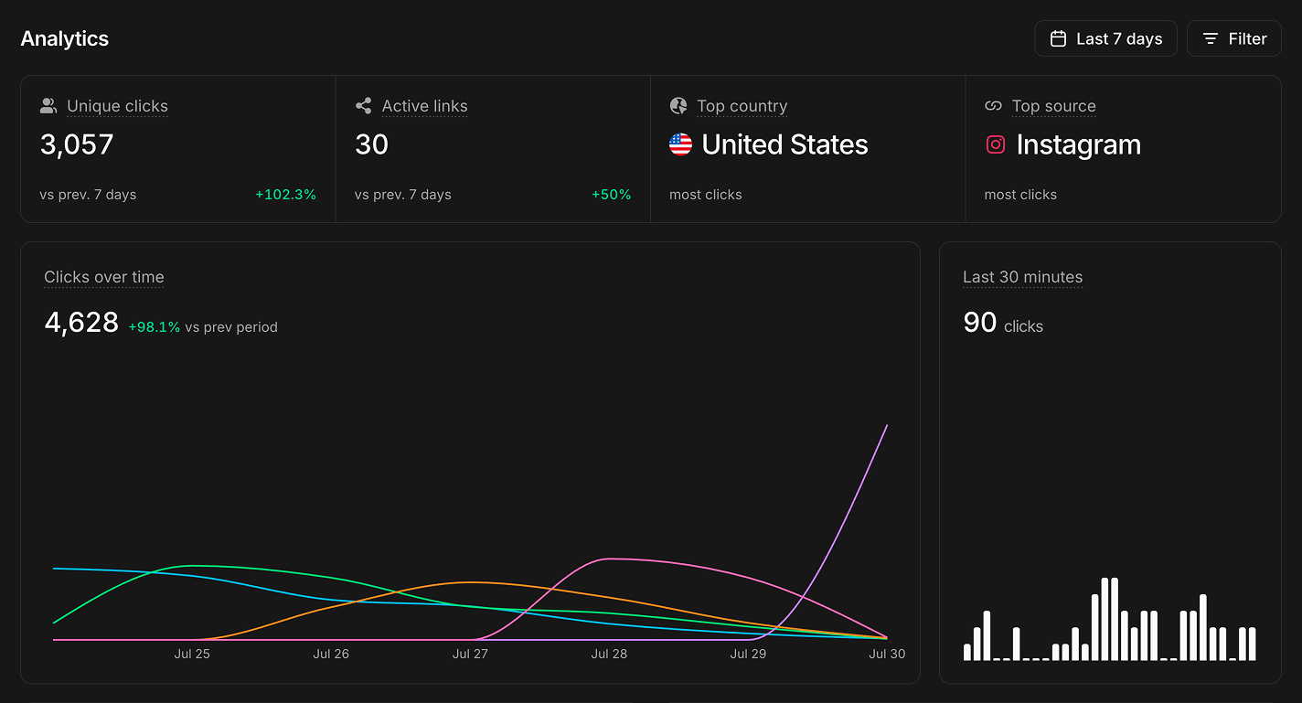Click "most clicks" under United States

(x=706, y=195)
